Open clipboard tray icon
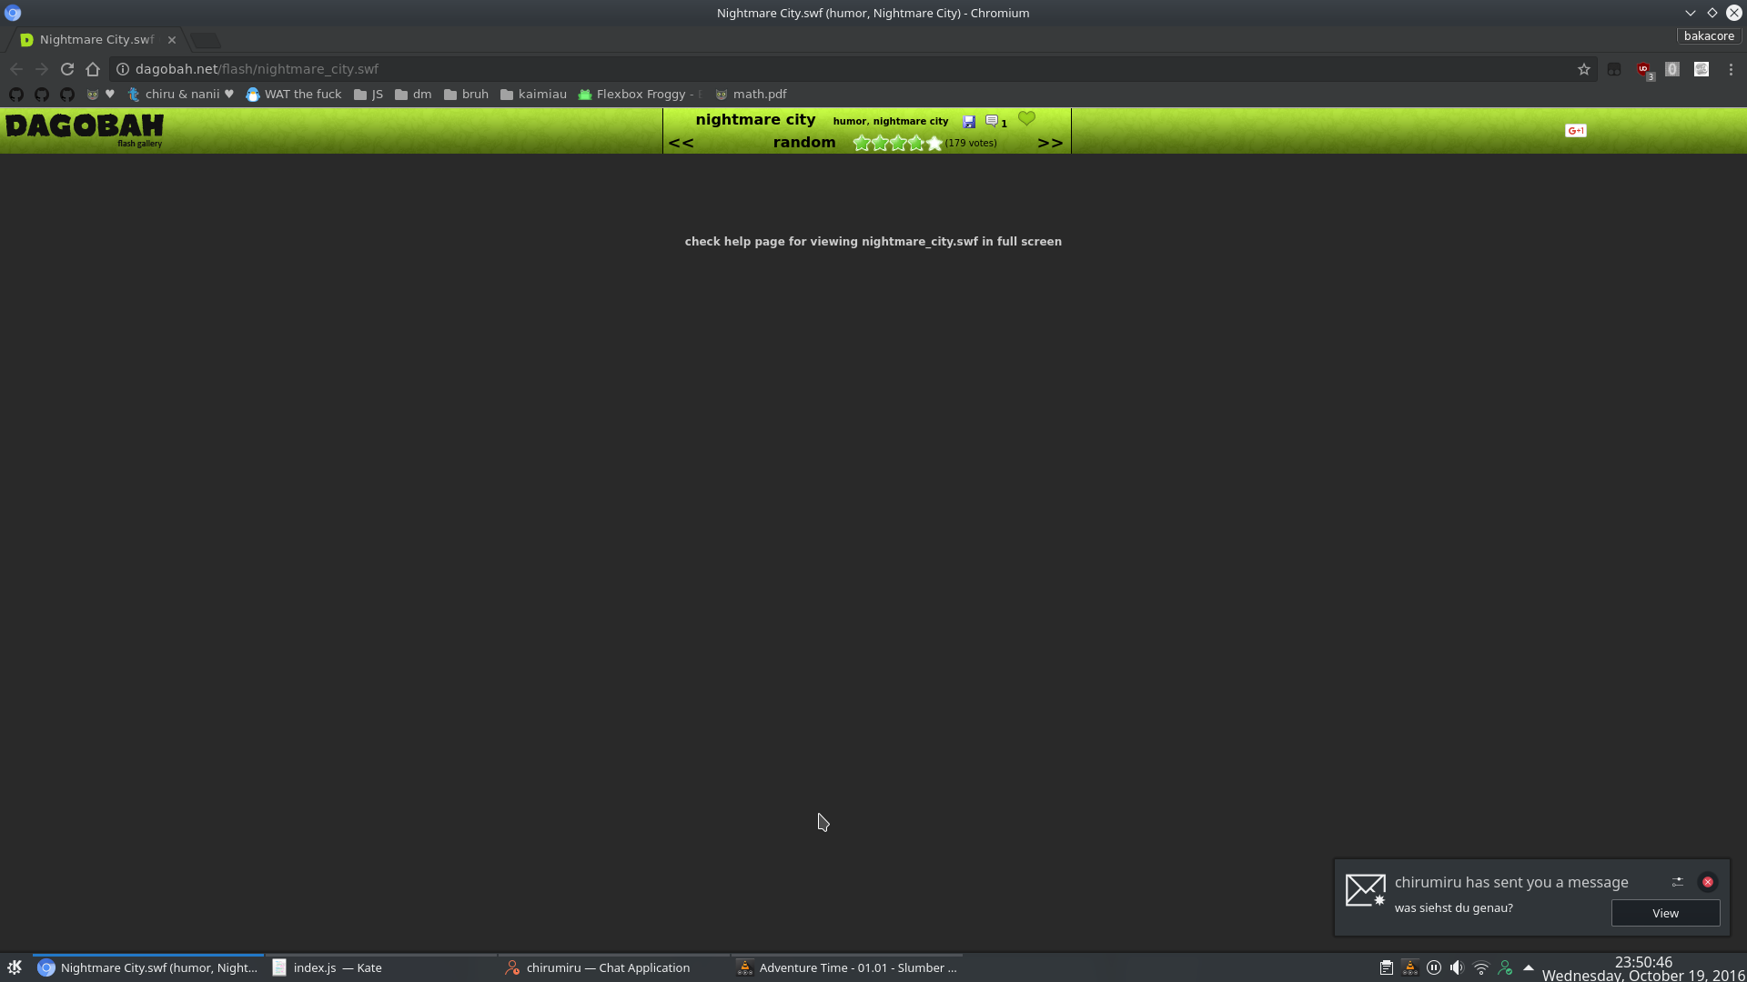 coord(1386,967)
